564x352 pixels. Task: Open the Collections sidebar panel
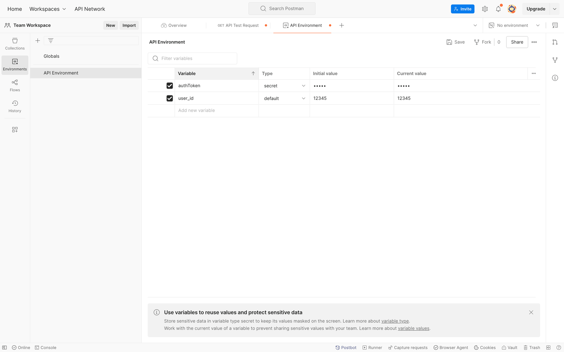tap(15, 44)
